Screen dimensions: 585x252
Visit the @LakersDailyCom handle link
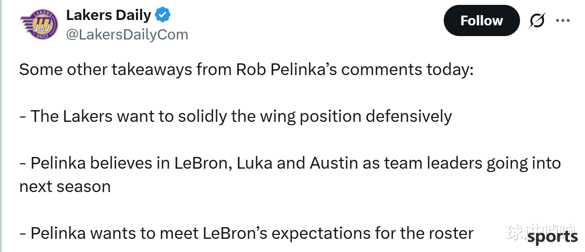[x=127, y=35]
